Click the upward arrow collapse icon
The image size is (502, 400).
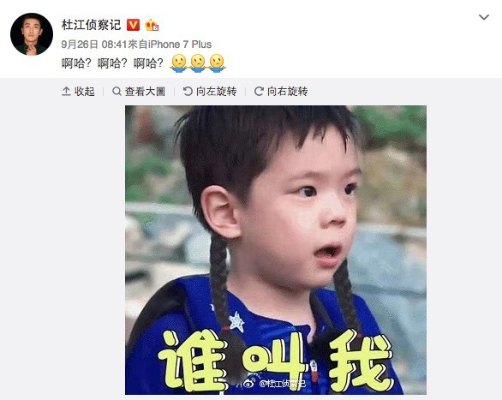click(66, 91)
